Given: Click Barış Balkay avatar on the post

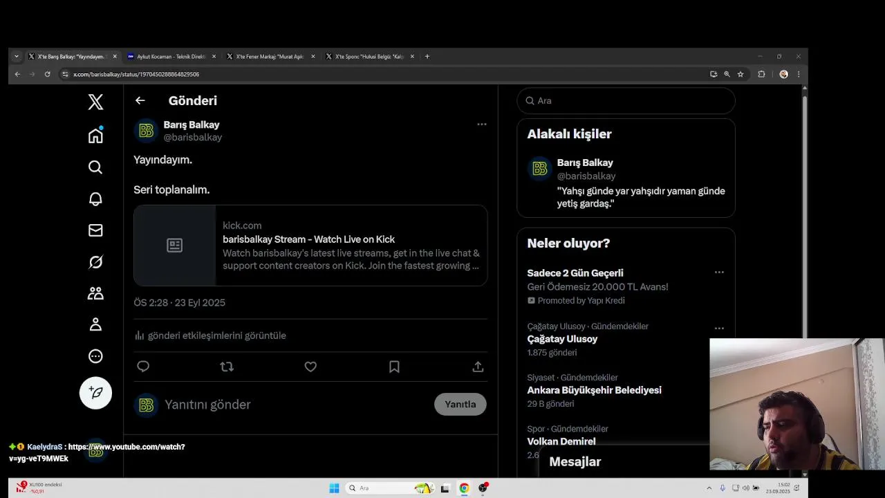Looking at the screenshot, I should click(x=146, y=131).
